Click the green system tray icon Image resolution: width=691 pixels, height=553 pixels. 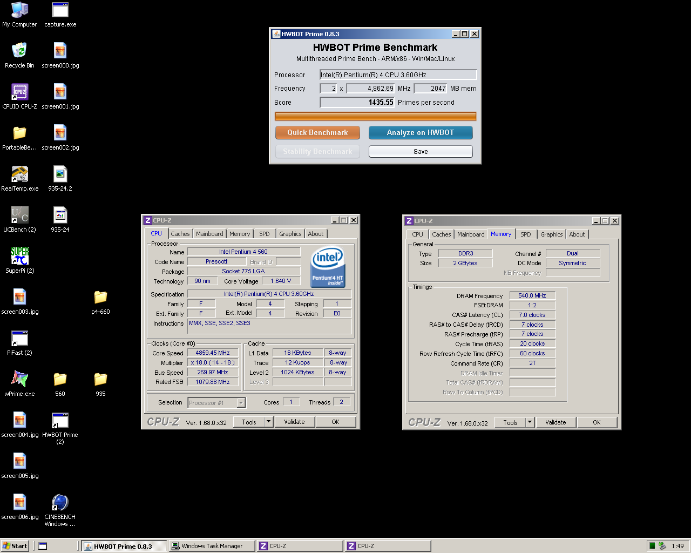(652, 546)
